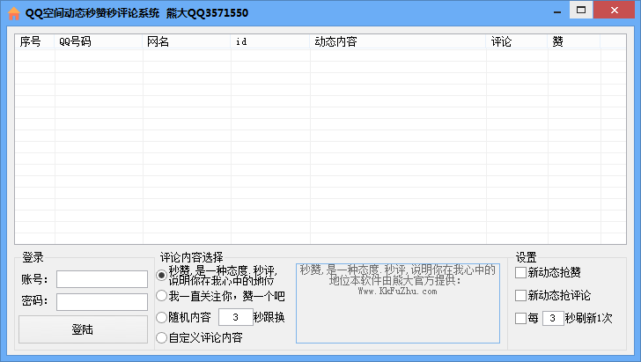Toggle the 新动态抢评论 checkbox

[x=521, y=295]
